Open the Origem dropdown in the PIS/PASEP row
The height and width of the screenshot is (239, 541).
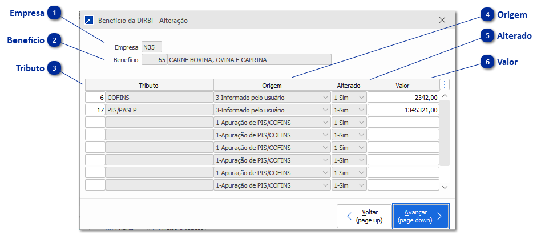[x=325, y=110]
